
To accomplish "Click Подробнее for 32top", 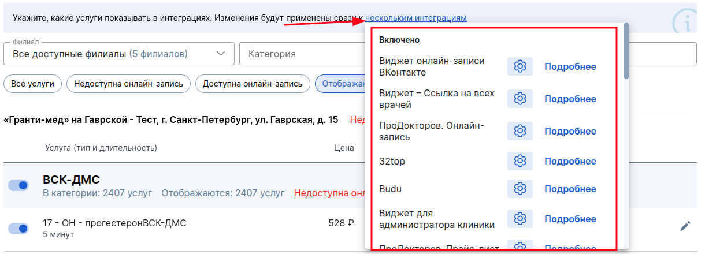I will [x=570, y=161].
